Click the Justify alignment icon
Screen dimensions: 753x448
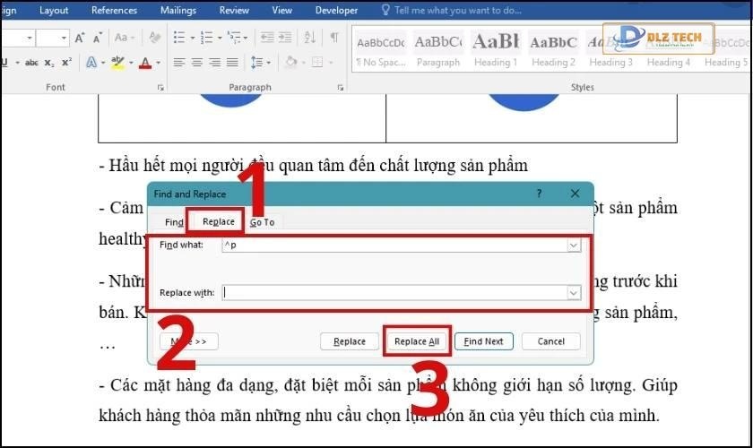pos(231,63)
